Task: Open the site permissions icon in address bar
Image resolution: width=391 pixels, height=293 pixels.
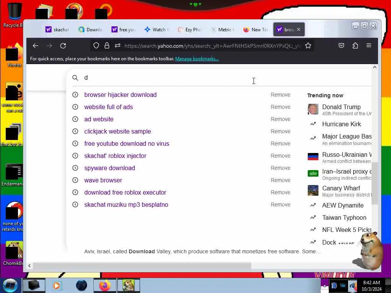Action: click(118, 46)
